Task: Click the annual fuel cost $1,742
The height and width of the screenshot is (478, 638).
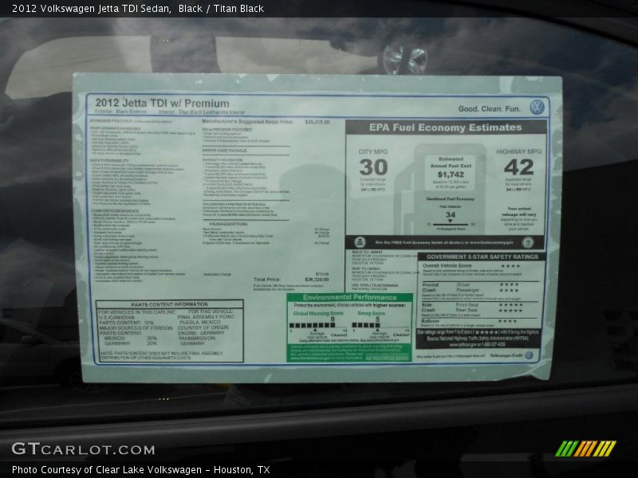Action: (x=451, y=174)
